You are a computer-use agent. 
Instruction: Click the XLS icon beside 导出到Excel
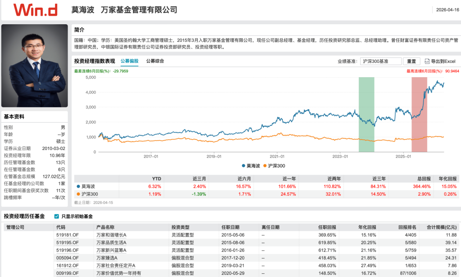[x=427, y=61]
